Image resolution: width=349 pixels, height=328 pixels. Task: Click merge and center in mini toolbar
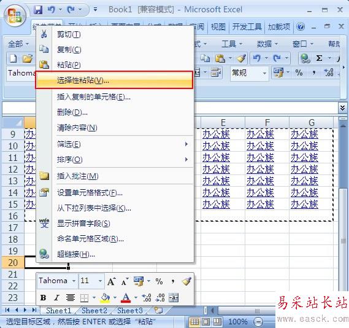coord(174,298)
